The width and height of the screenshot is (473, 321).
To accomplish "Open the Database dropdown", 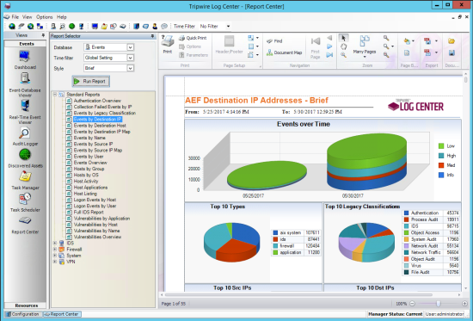I will pyautogui.click(x=131, y=47).
